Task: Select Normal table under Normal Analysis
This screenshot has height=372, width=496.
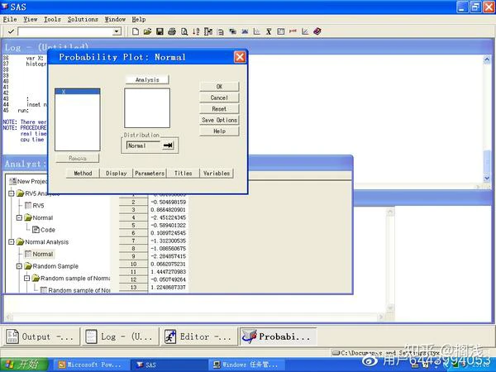Action: coord(39,254)
